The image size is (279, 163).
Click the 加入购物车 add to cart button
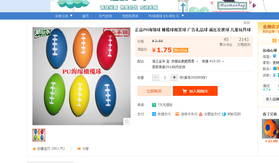[x=195, y=91]
